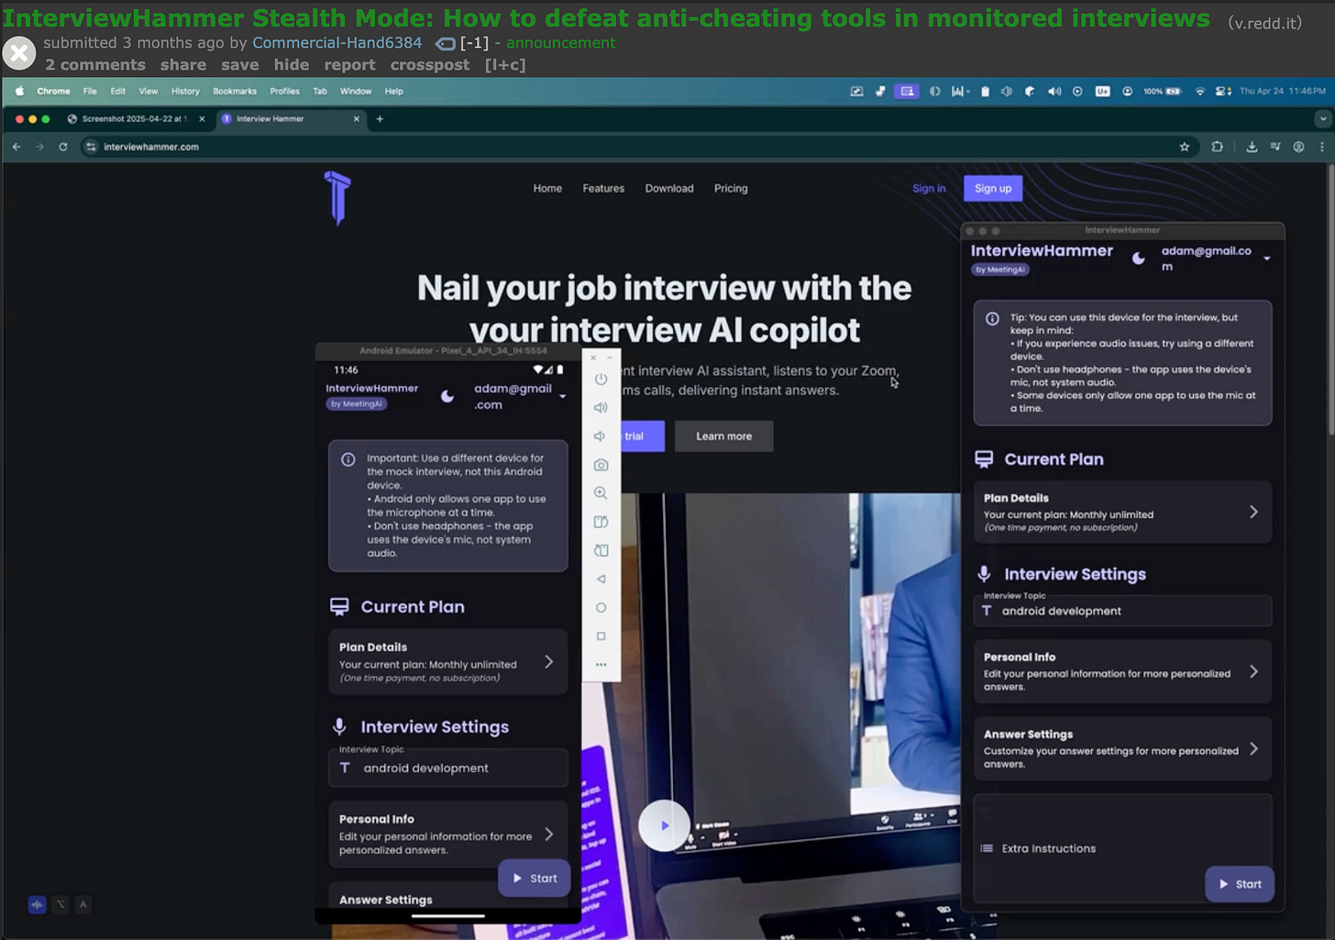This screenshot has height=940, width=1335.
Task: Switch to the Screenshot 2025-04-22 tab
Action: tap(136, 118)
